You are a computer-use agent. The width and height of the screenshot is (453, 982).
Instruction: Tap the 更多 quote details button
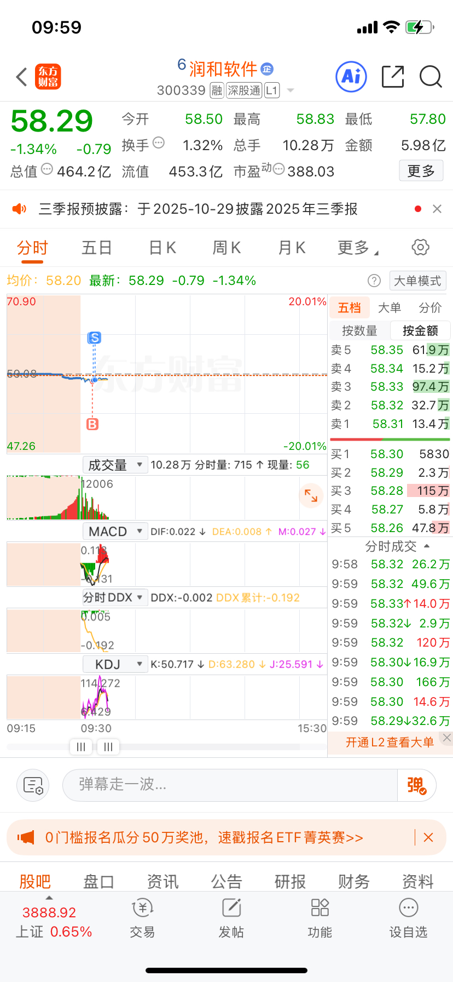coord(421,171)
